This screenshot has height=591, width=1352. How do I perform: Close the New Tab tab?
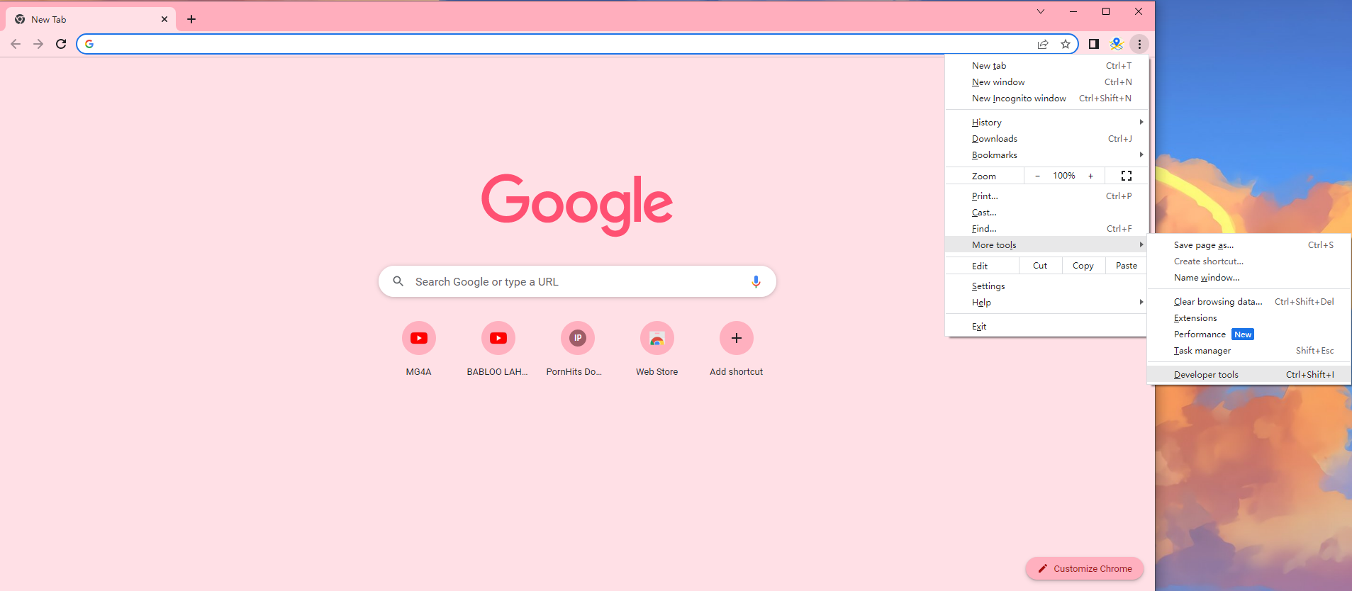pos(164,19)
